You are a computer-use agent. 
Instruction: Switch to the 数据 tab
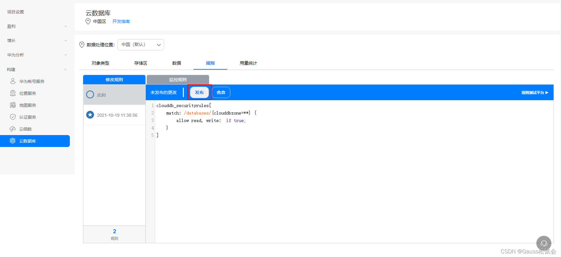click(176, 63)
